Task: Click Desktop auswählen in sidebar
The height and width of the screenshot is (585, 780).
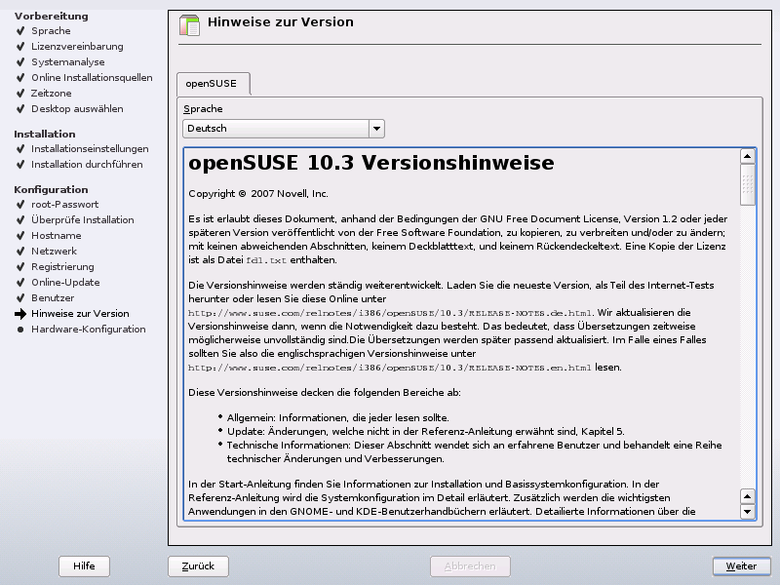Action: pos(77,109)
